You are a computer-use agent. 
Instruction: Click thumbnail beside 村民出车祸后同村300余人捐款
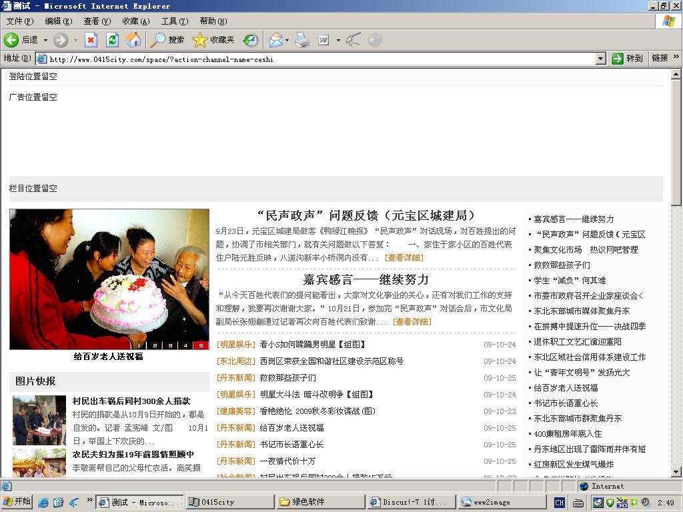(x=39, y=420)
